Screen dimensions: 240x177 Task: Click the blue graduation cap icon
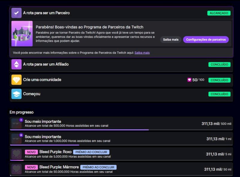click(x=16, y=94)
